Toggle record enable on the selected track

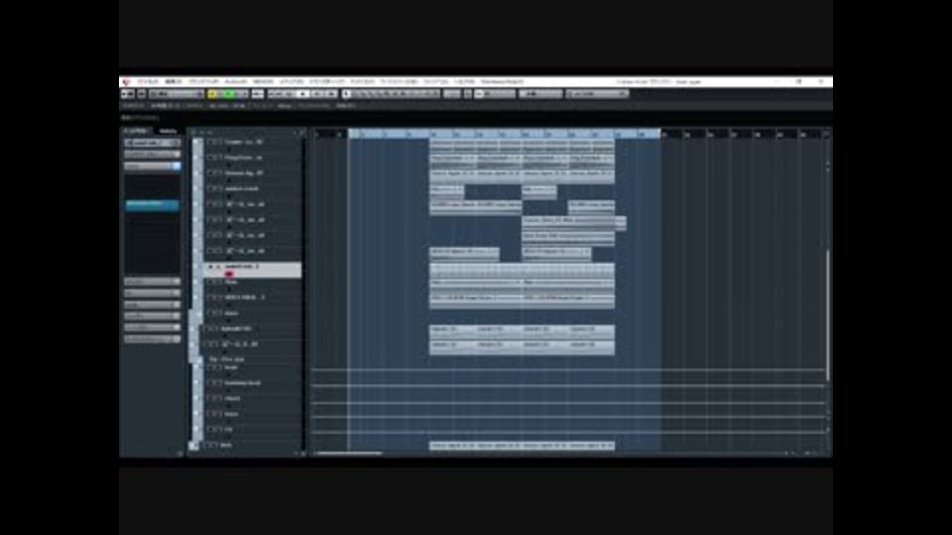229,273
